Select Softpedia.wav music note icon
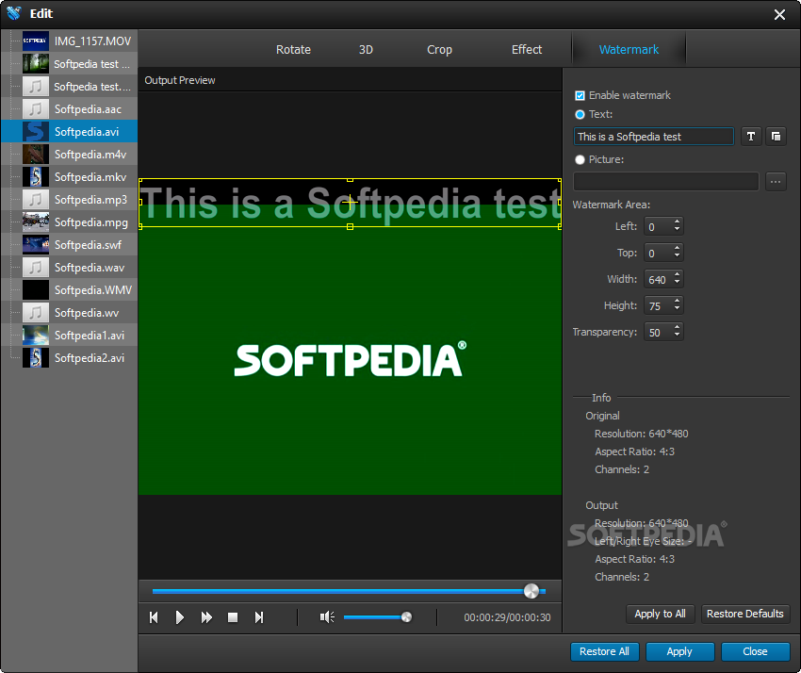This screenshot has height=673, width=801. click(36, 268)
